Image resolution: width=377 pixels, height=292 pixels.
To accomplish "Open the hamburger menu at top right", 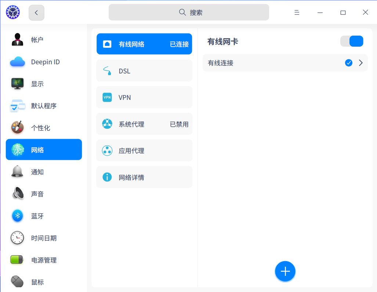I will tap(297, 12).
